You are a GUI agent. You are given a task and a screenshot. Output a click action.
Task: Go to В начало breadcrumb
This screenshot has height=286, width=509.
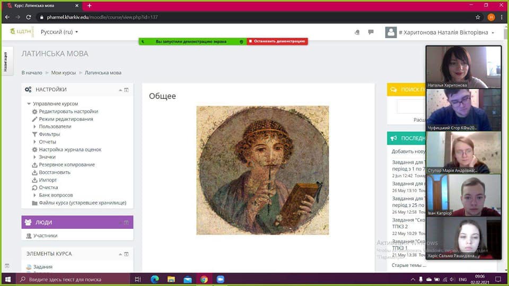point(32,73)
